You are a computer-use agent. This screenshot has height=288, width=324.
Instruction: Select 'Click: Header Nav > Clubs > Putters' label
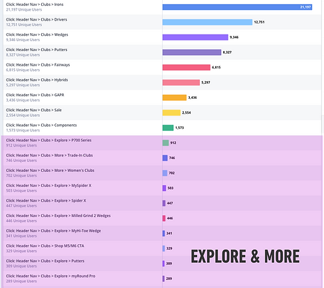click(37, 50)
